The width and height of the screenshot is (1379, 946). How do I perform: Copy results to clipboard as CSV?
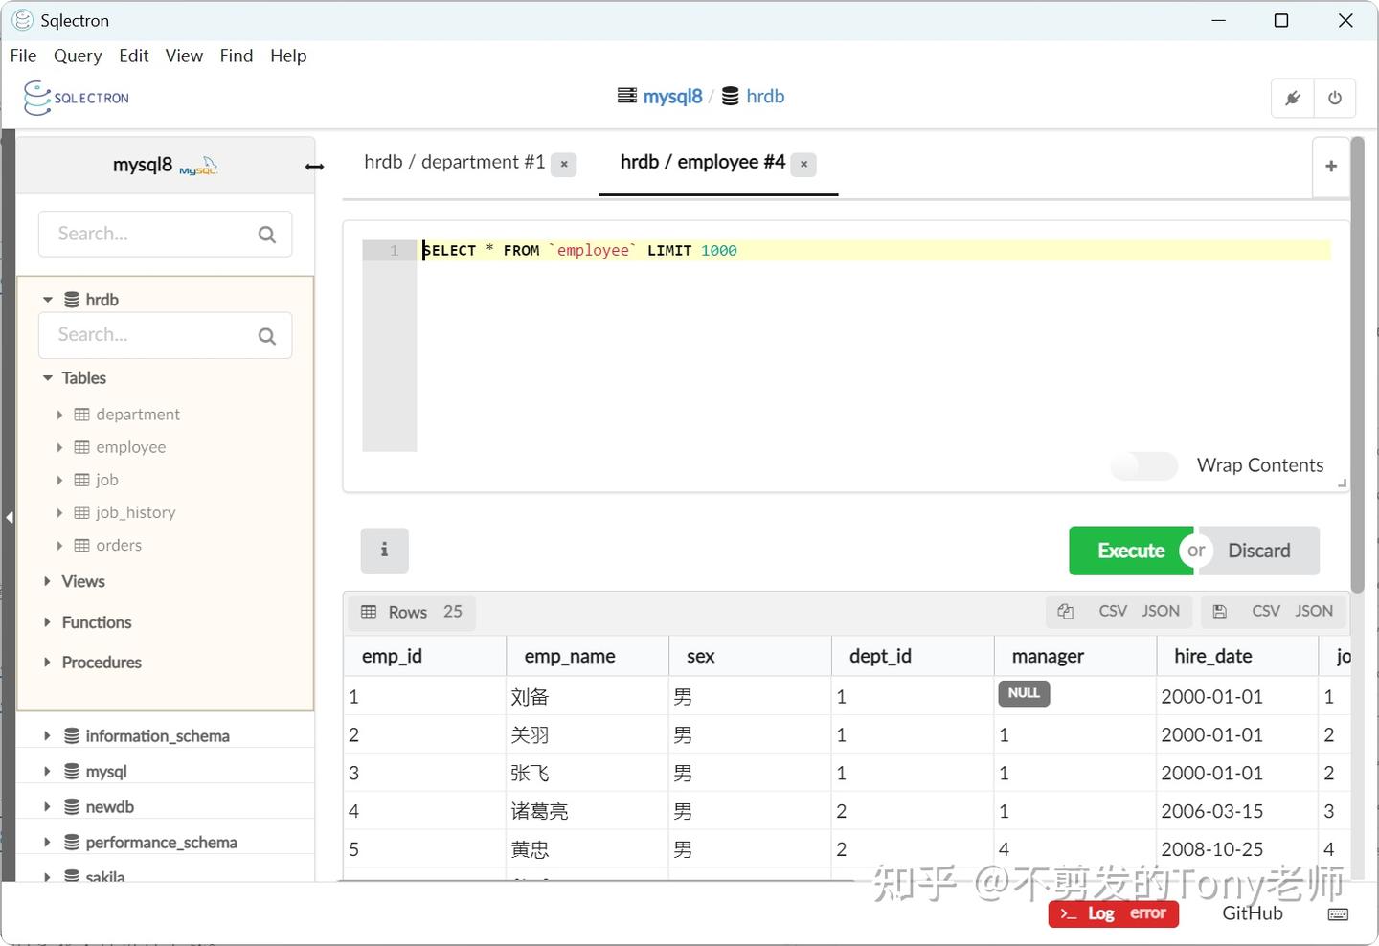[1113, 611]
